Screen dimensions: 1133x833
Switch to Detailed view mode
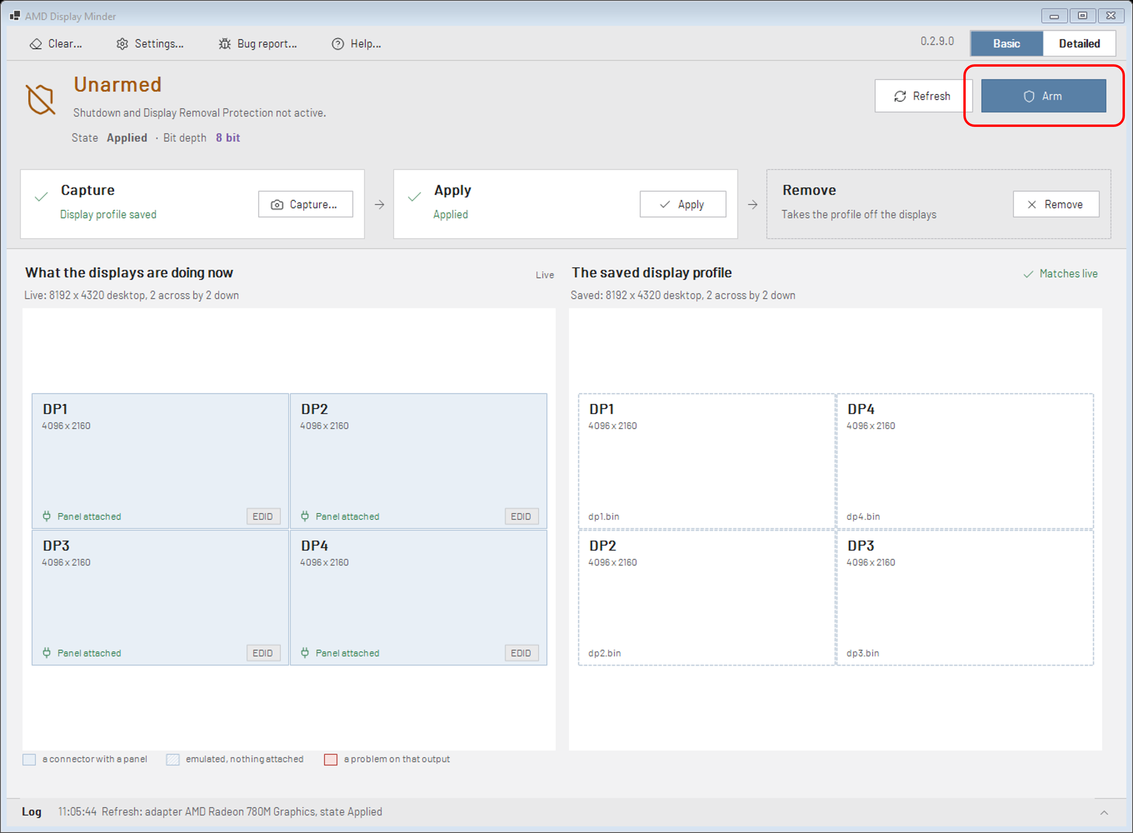(x=1079, y=44)
